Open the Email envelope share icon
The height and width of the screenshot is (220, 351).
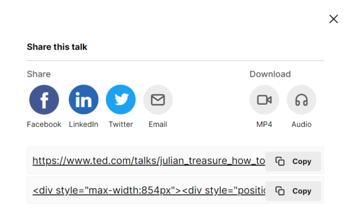point(158,99)
